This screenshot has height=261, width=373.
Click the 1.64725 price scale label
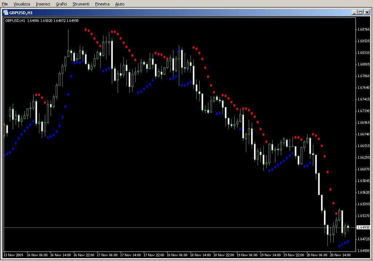[364, 239]
